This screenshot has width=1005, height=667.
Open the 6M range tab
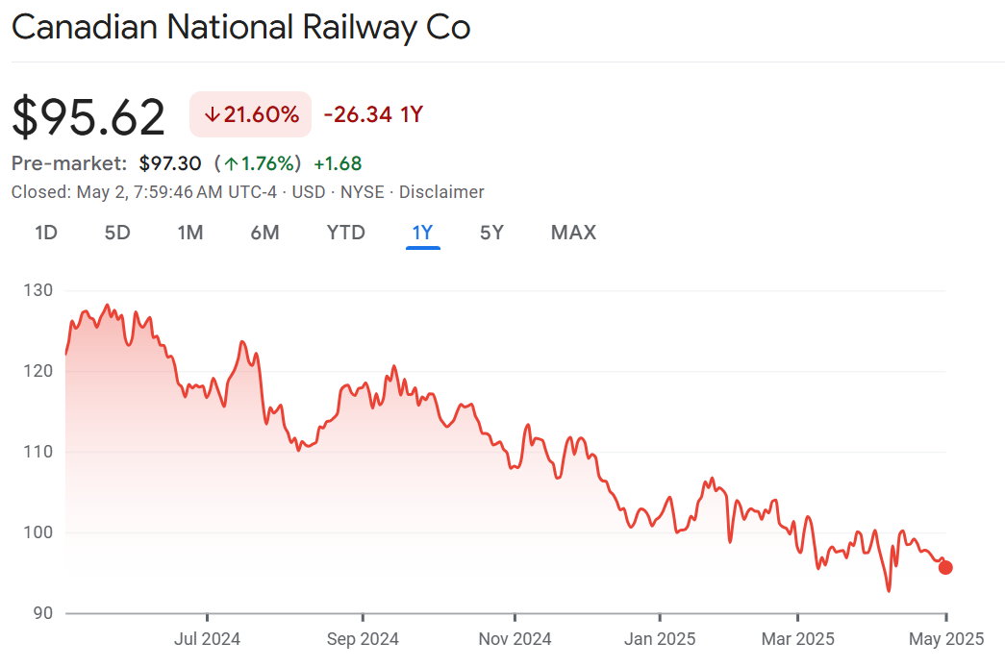[x=264, y=233]
